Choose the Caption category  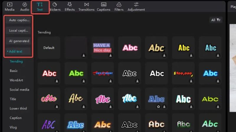[16, 118]
